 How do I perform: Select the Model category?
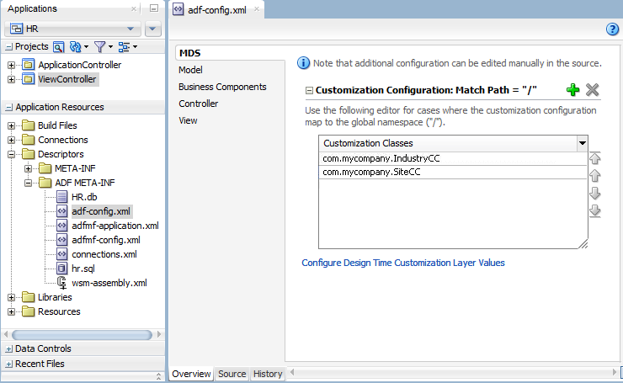tap(190, 70)
